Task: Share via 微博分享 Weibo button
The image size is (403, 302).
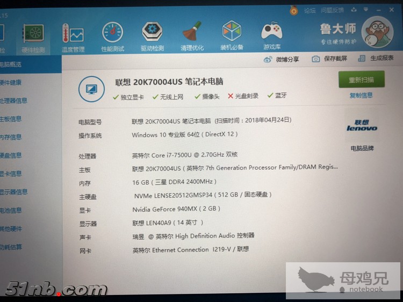Action: (x=281, y=60)
